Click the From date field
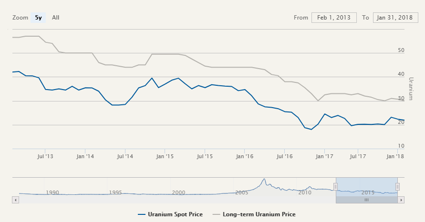The width and height of the screenshot is (425, 222). [x=334, y=18]
